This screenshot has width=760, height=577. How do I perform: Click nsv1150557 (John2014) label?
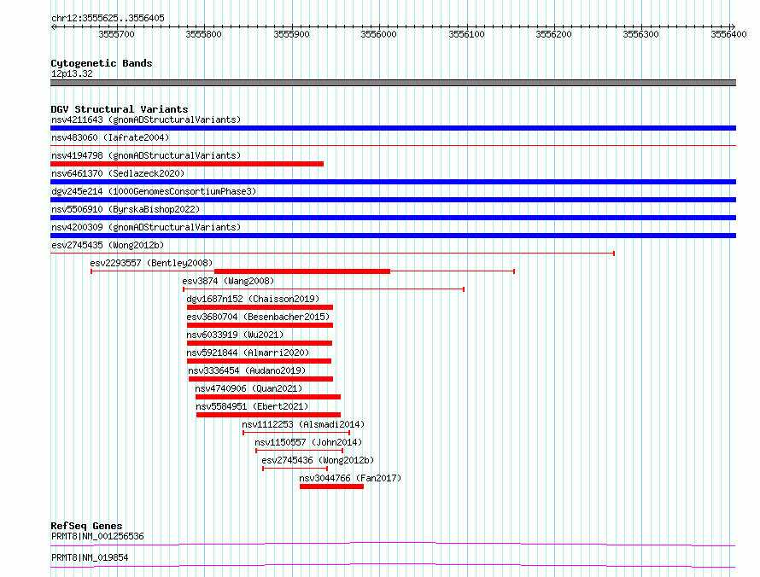308,442
